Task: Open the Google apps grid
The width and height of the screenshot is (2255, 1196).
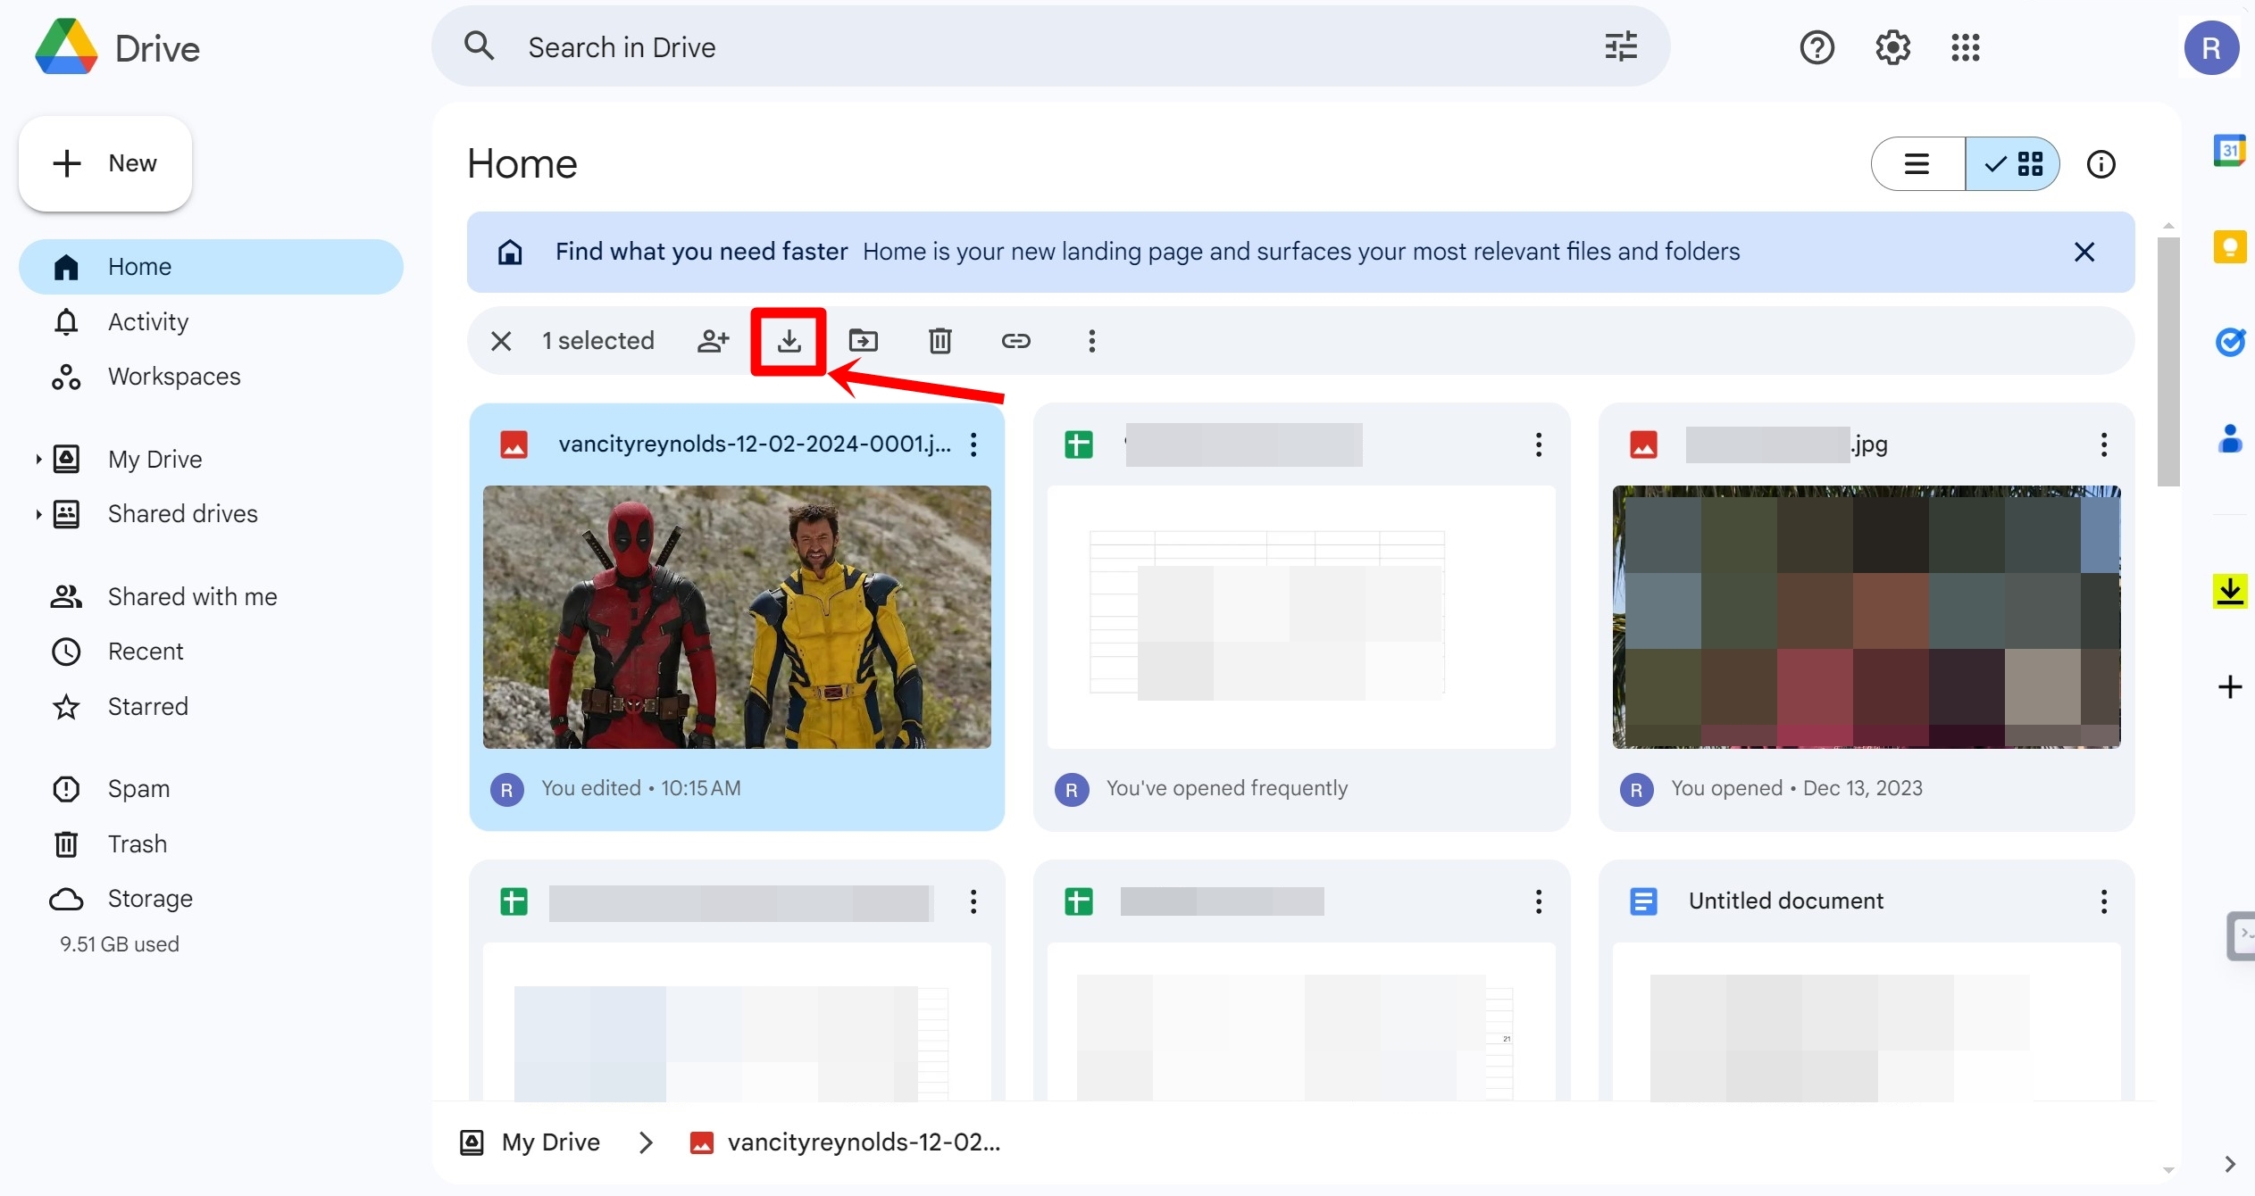Action: click(1966, 47)
